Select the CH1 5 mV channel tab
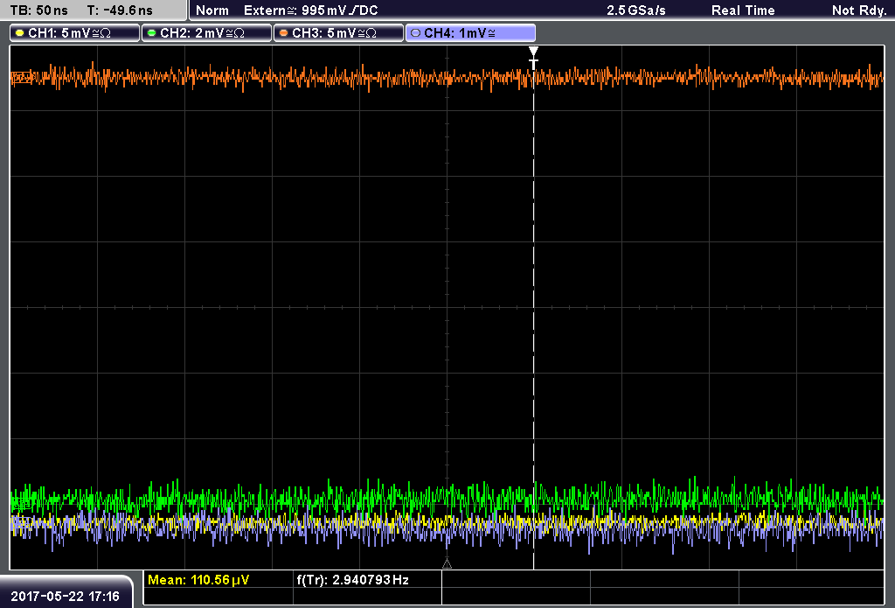This screenshot has height=608, width=895. point(75,33)
